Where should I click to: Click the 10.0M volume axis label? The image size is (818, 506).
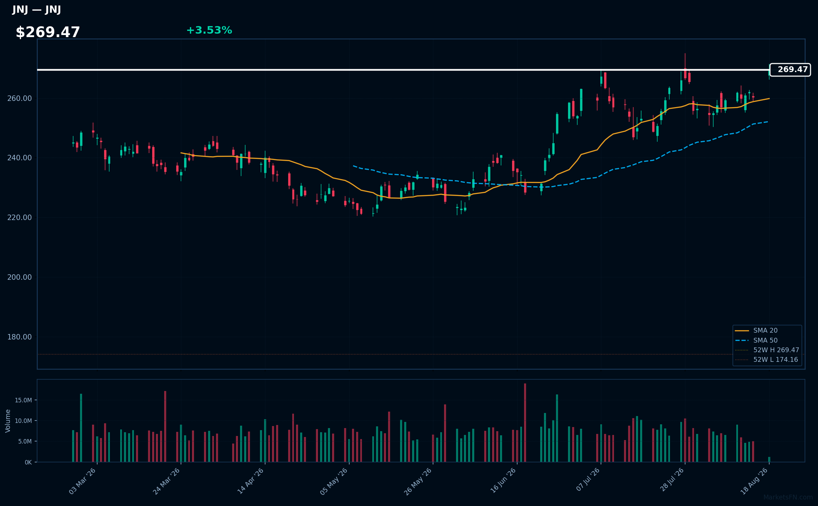pos(23,421)
